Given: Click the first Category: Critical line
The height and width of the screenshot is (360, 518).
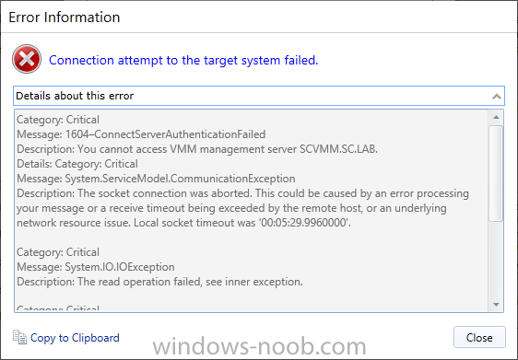Looking at the screenshot, I should point(58,120).
